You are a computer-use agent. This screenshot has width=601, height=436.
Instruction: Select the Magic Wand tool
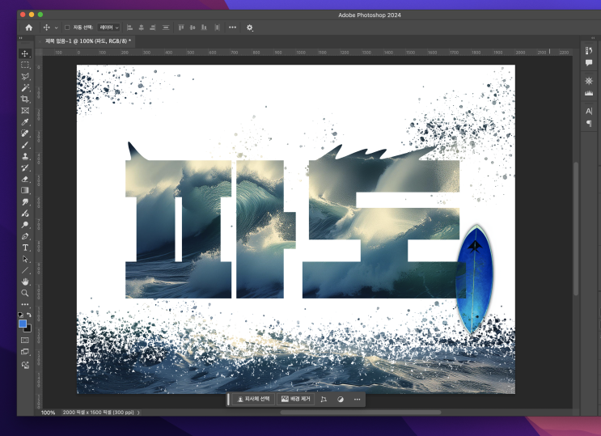tap(25, 88)
